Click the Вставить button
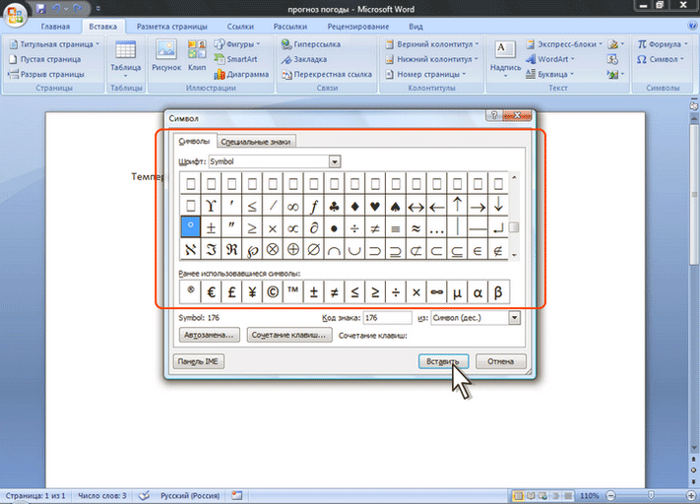This screenshot has height=504, width=700. pyautogui.click(x=443, y=361)
